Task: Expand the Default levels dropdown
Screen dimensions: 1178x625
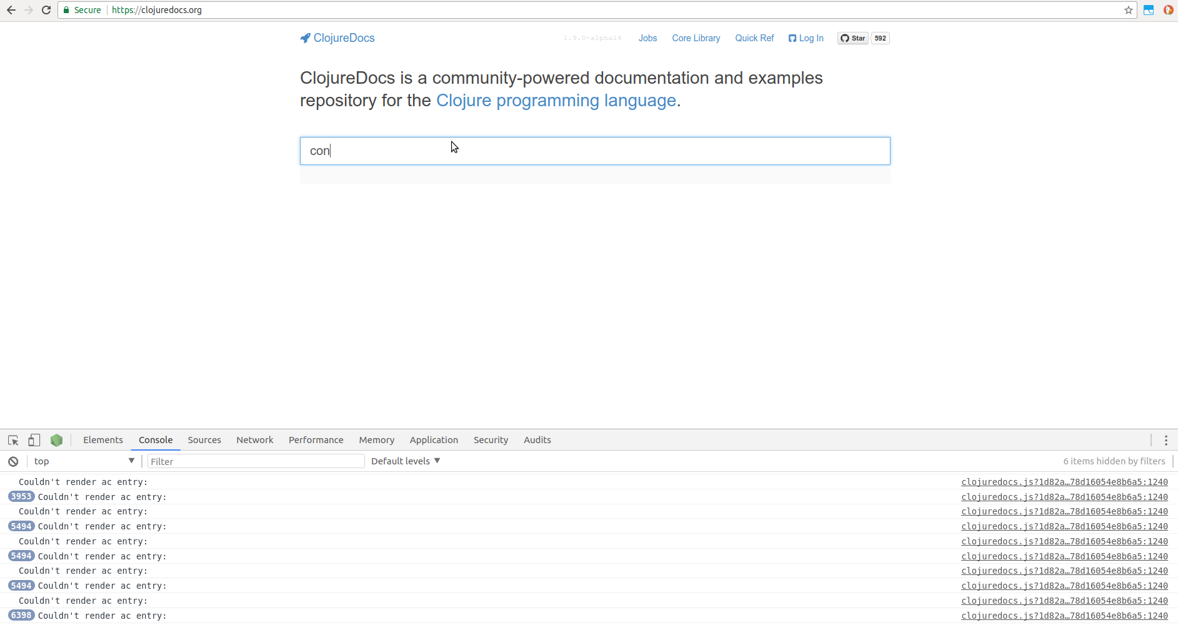Action: (404, 461)
